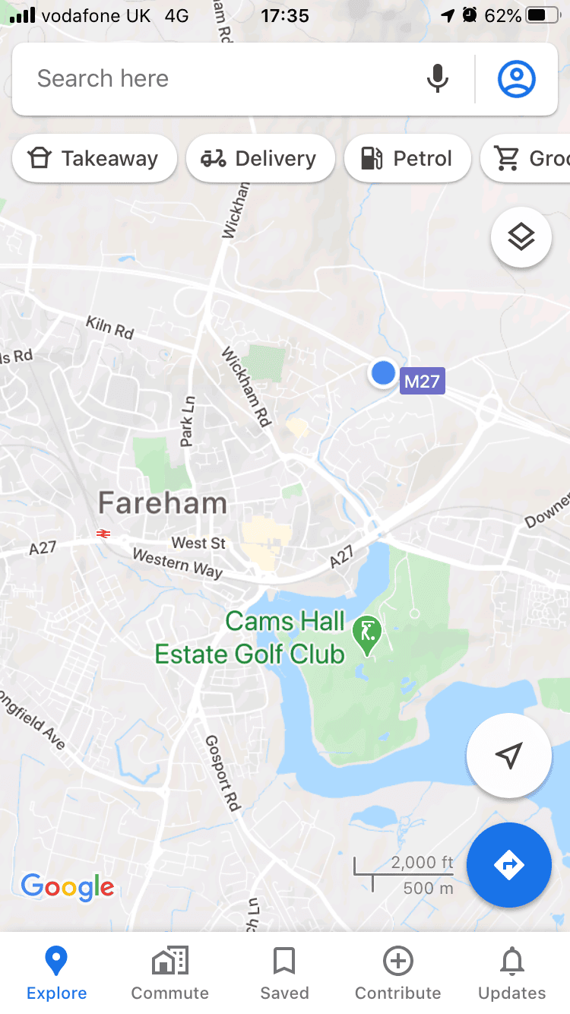Viewport: 570px width, 1014px height.
Task: Open the Updates tab
Action: [512, 974]
